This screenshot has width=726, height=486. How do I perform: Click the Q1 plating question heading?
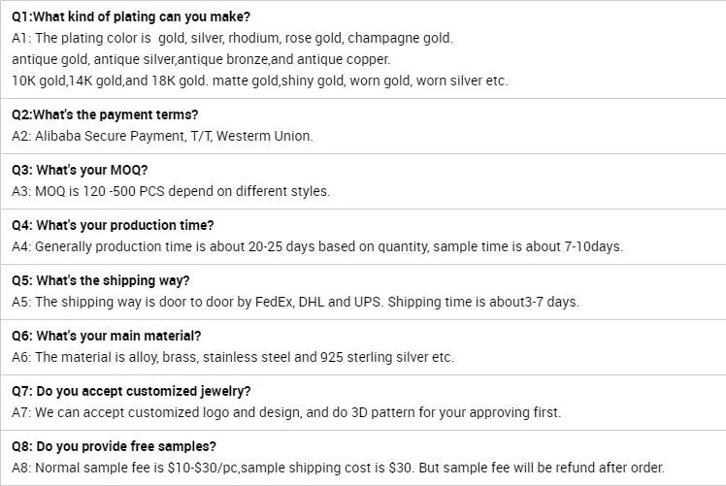130,16
